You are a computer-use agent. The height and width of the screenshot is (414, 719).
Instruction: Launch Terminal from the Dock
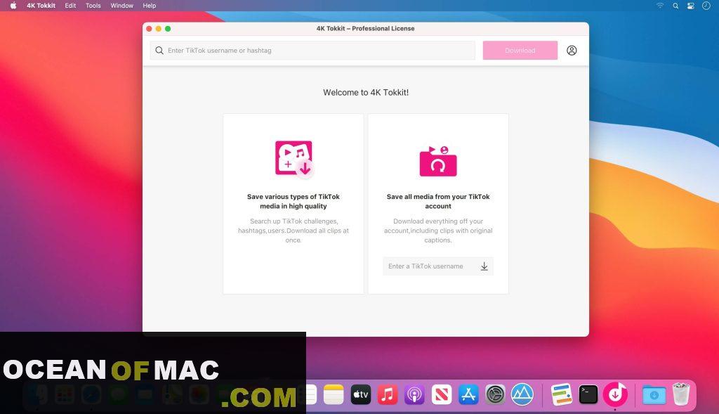pyautogui.click(x=588, y=394)
